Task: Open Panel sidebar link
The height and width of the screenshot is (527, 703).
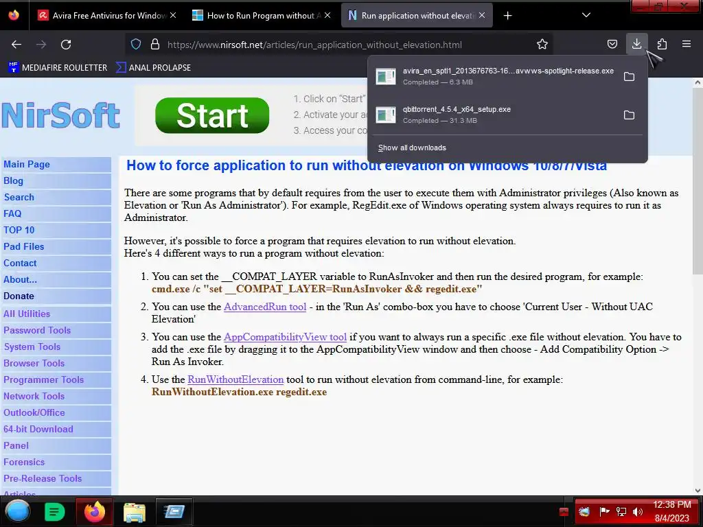Action: [16, 446]
